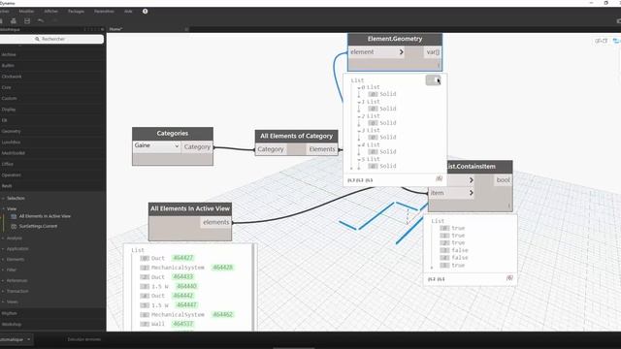Image resolution: width=621 pixels, height=349 pixels.
Task: Open the Gaine category dropdown
Action: coord(157,146)
